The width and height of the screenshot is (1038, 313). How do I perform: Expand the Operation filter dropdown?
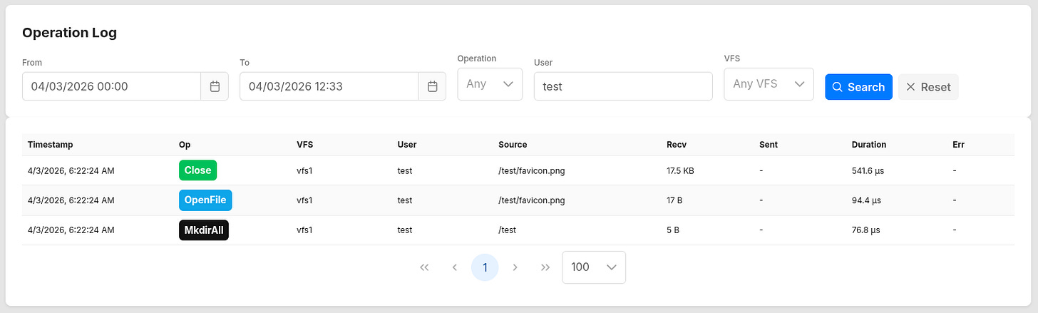tap(490, 84)
